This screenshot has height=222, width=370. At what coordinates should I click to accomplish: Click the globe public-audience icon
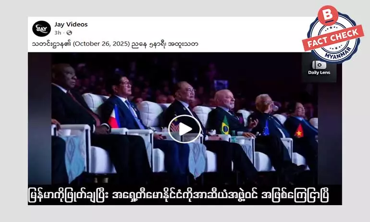click(69, 33)
